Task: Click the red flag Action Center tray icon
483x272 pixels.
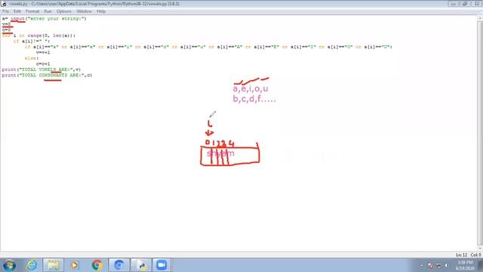Action: [x=431, y=265]
